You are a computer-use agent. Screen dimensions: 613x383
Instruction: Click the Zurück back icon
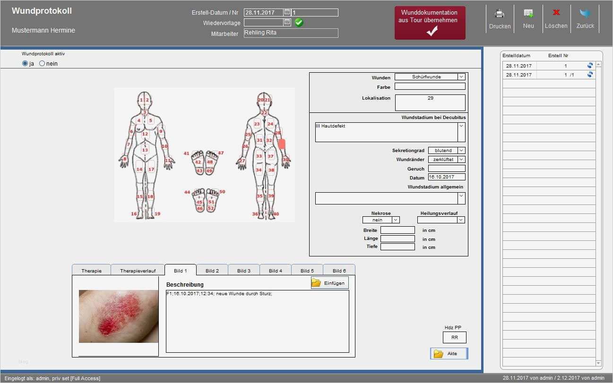pyautogui.click(x=585, y=14)
